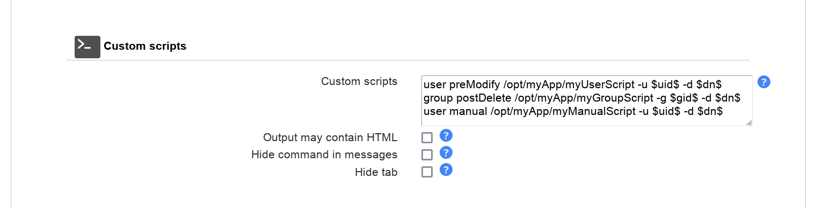Click the terminal icon beside Custom scripts heading
The height and width of the screenshot is (208, 816).
coord(87,47)
